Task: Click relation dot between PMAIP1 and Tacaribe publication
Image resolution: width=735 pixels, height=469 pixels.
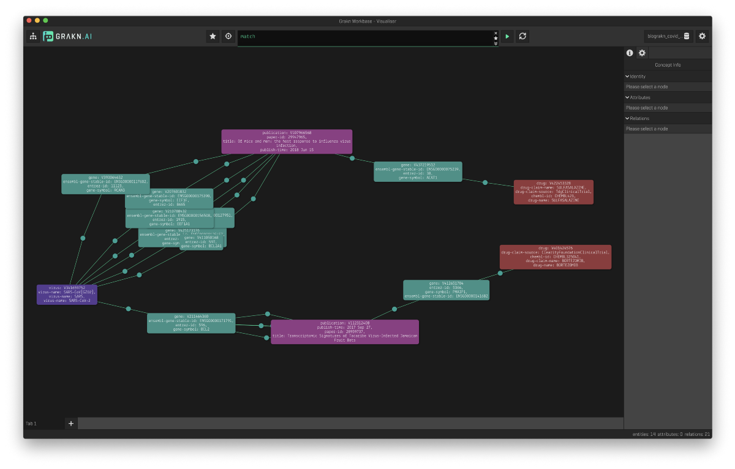Action: pyautogui.click(x=394, y=309)
